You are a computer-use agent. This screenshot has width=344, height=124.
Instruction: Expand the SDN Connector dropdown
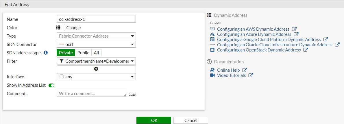pos(96,45)
